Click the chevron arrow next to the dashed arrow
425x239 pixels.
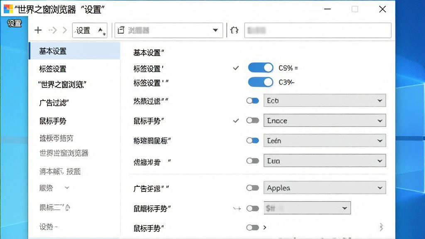tap(64, 30)
